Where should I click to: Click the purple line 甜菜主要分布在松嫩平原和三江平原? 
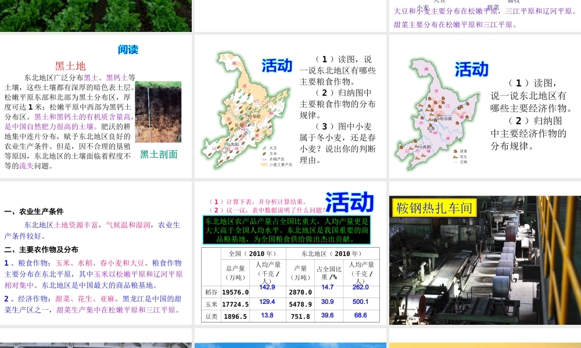point(456,25)
